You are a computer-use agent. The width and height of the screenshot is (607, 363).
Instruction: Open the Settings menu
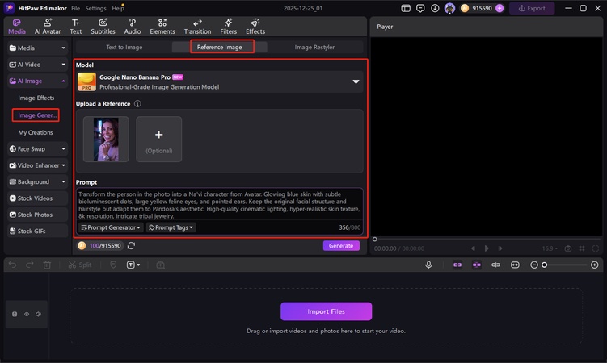pos(95,8)
